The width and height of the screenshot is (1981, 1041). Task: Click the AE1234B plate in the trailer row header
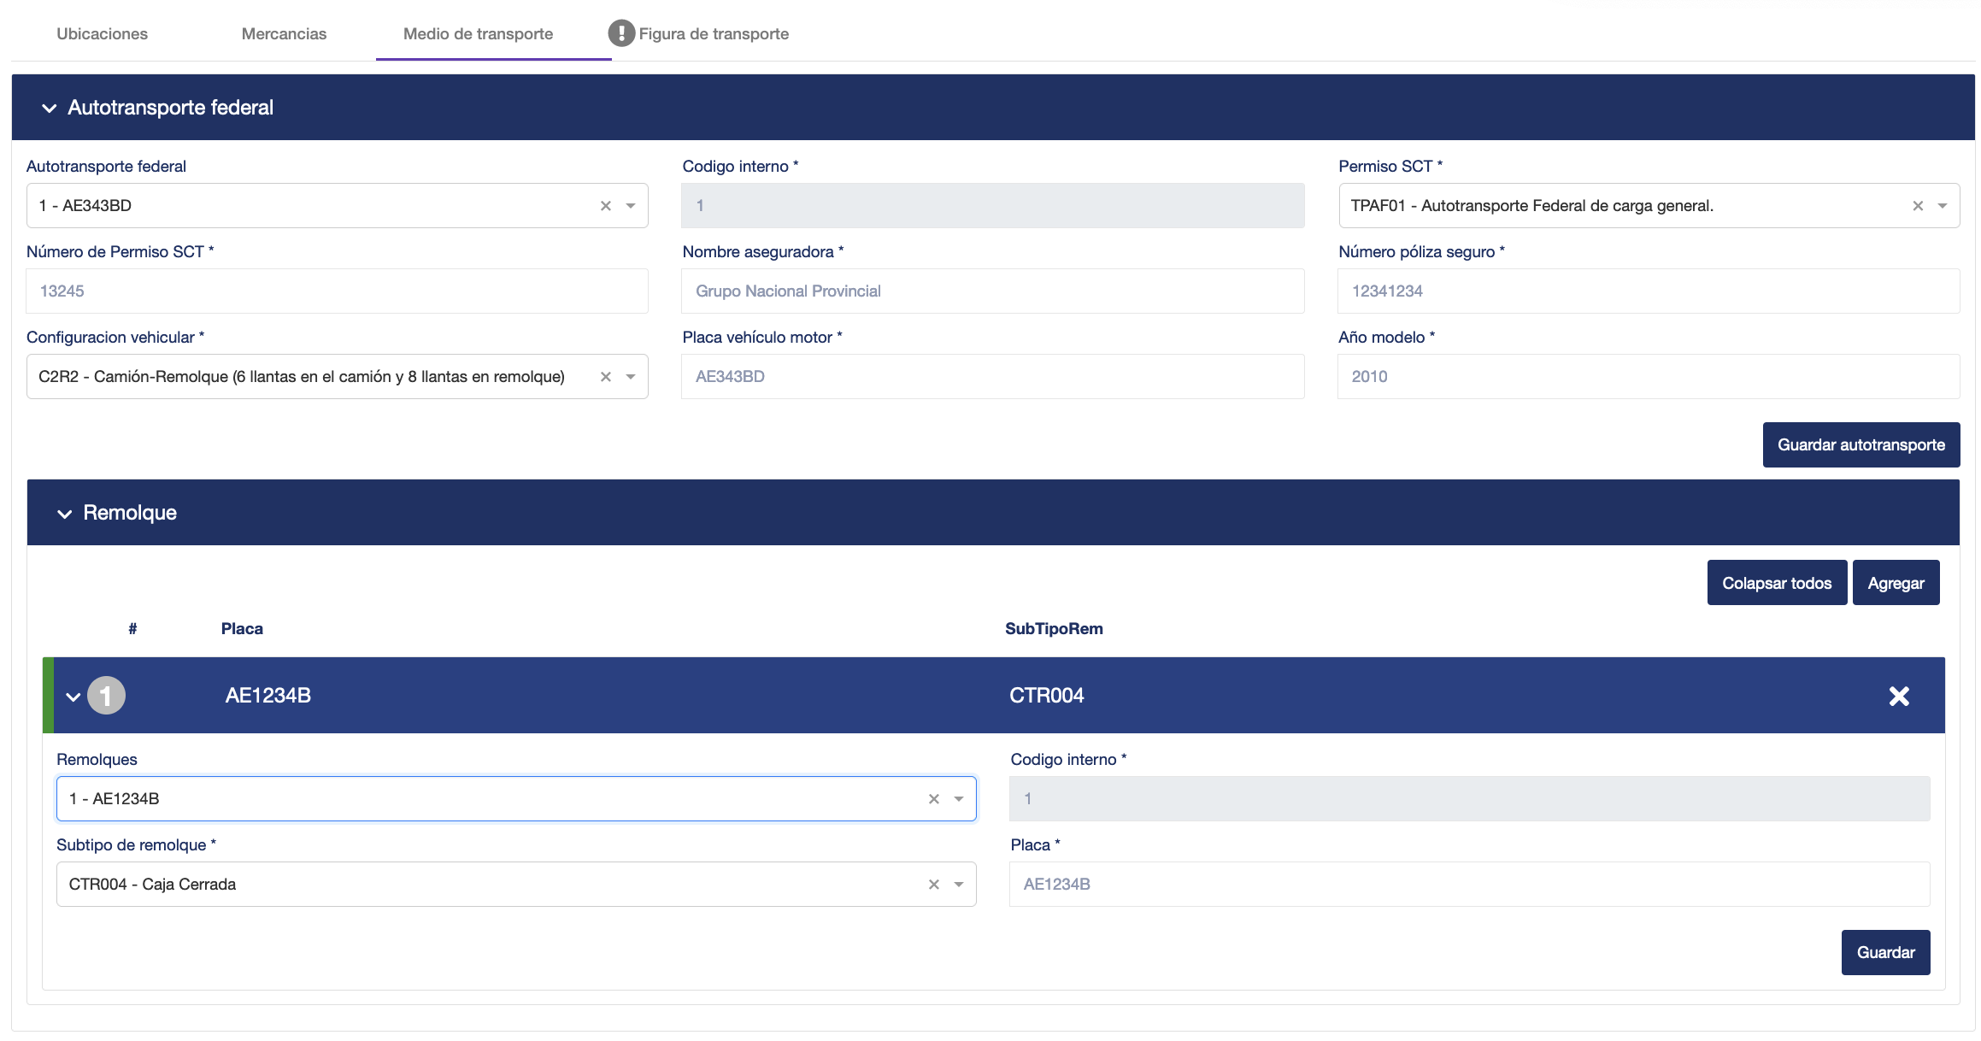267,696
